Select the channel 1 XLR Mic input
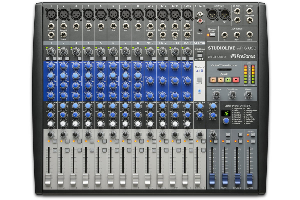Image resolution: width=300 pixels, height=200 pixels. (51, 14)
